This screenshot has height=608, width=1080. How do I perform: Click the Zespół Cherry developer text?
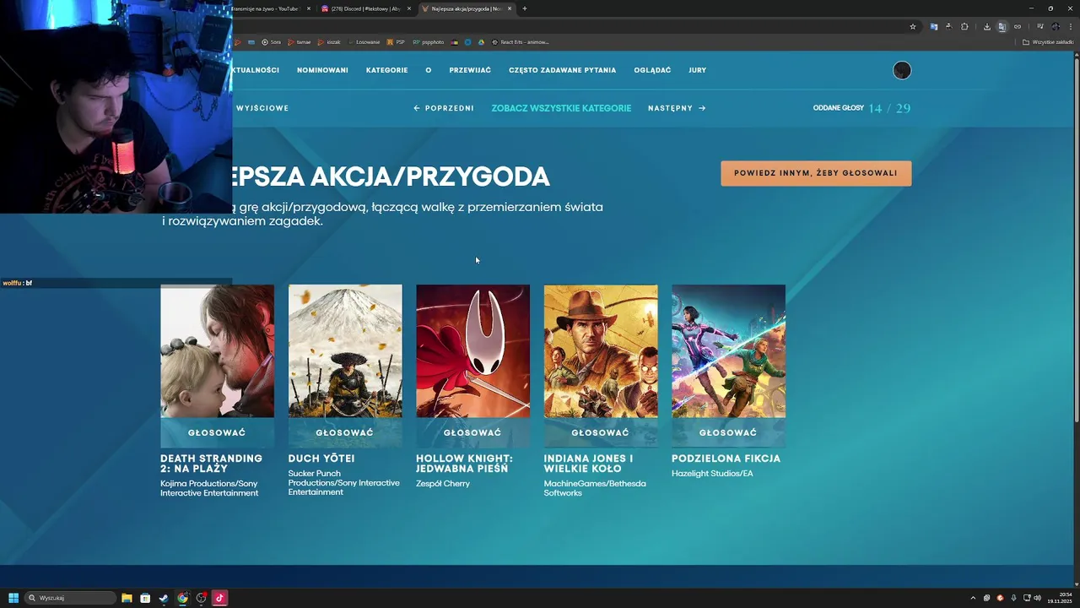(443, 484)
